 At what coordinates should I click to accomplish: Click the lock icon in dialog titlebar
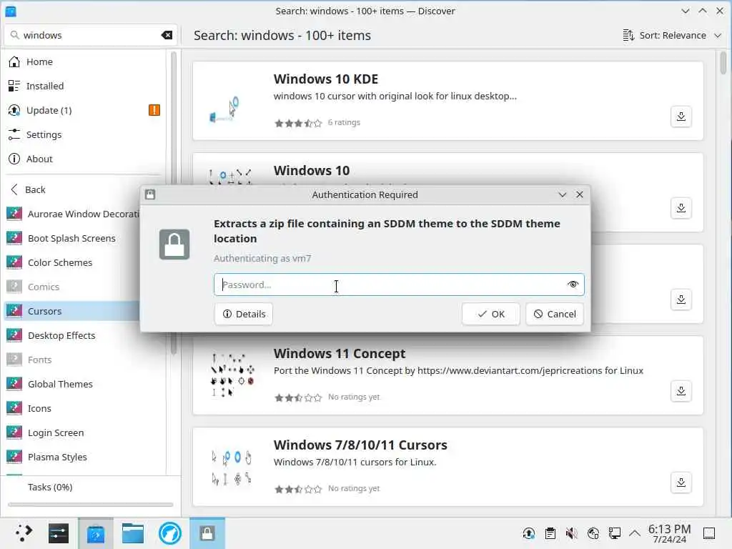click(150, 194)
